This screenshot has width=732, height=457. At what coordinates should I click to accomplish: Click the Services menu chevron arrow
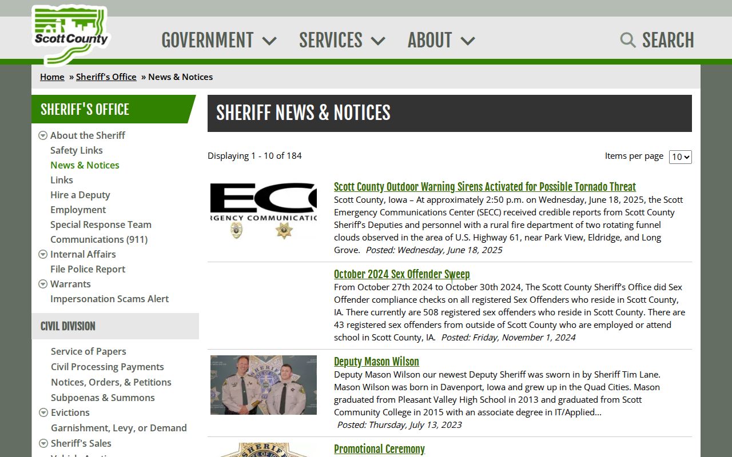click(x=378, y=41)
